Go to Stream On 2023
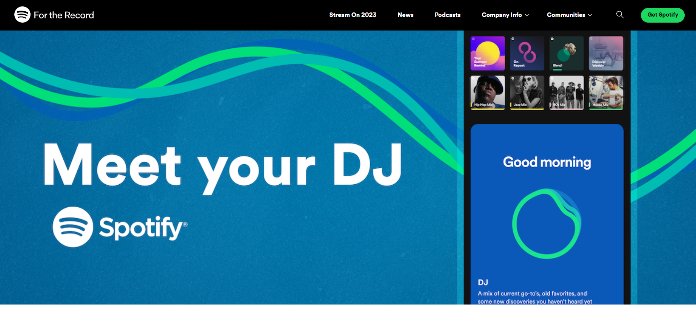The width and height of the screenshot is (696, 326). point(353,15)
